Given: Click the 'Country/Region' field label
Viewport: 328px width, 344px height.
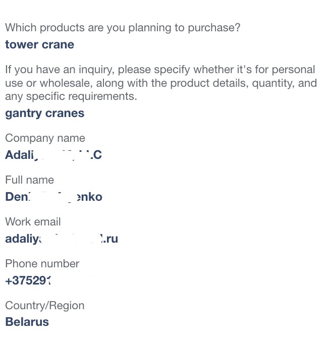Looking at the screenshot, I should click(45, 306).
